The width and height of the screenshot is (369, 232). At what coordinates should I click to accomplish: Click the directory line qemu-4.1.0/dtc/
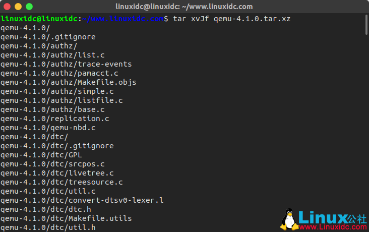coord(34,137)
